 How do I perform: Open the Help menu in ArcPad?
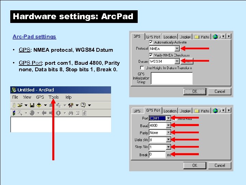click(68, 97)
